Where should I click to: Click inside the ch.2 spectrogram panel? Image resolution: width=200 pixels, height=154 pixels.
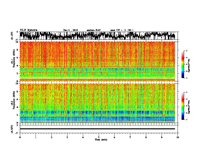[x=97, y=103]
